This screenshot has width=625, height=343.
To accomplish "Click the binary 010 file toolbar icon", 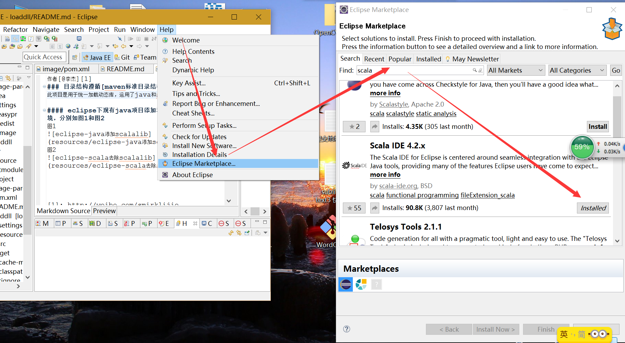I will 7,39.
